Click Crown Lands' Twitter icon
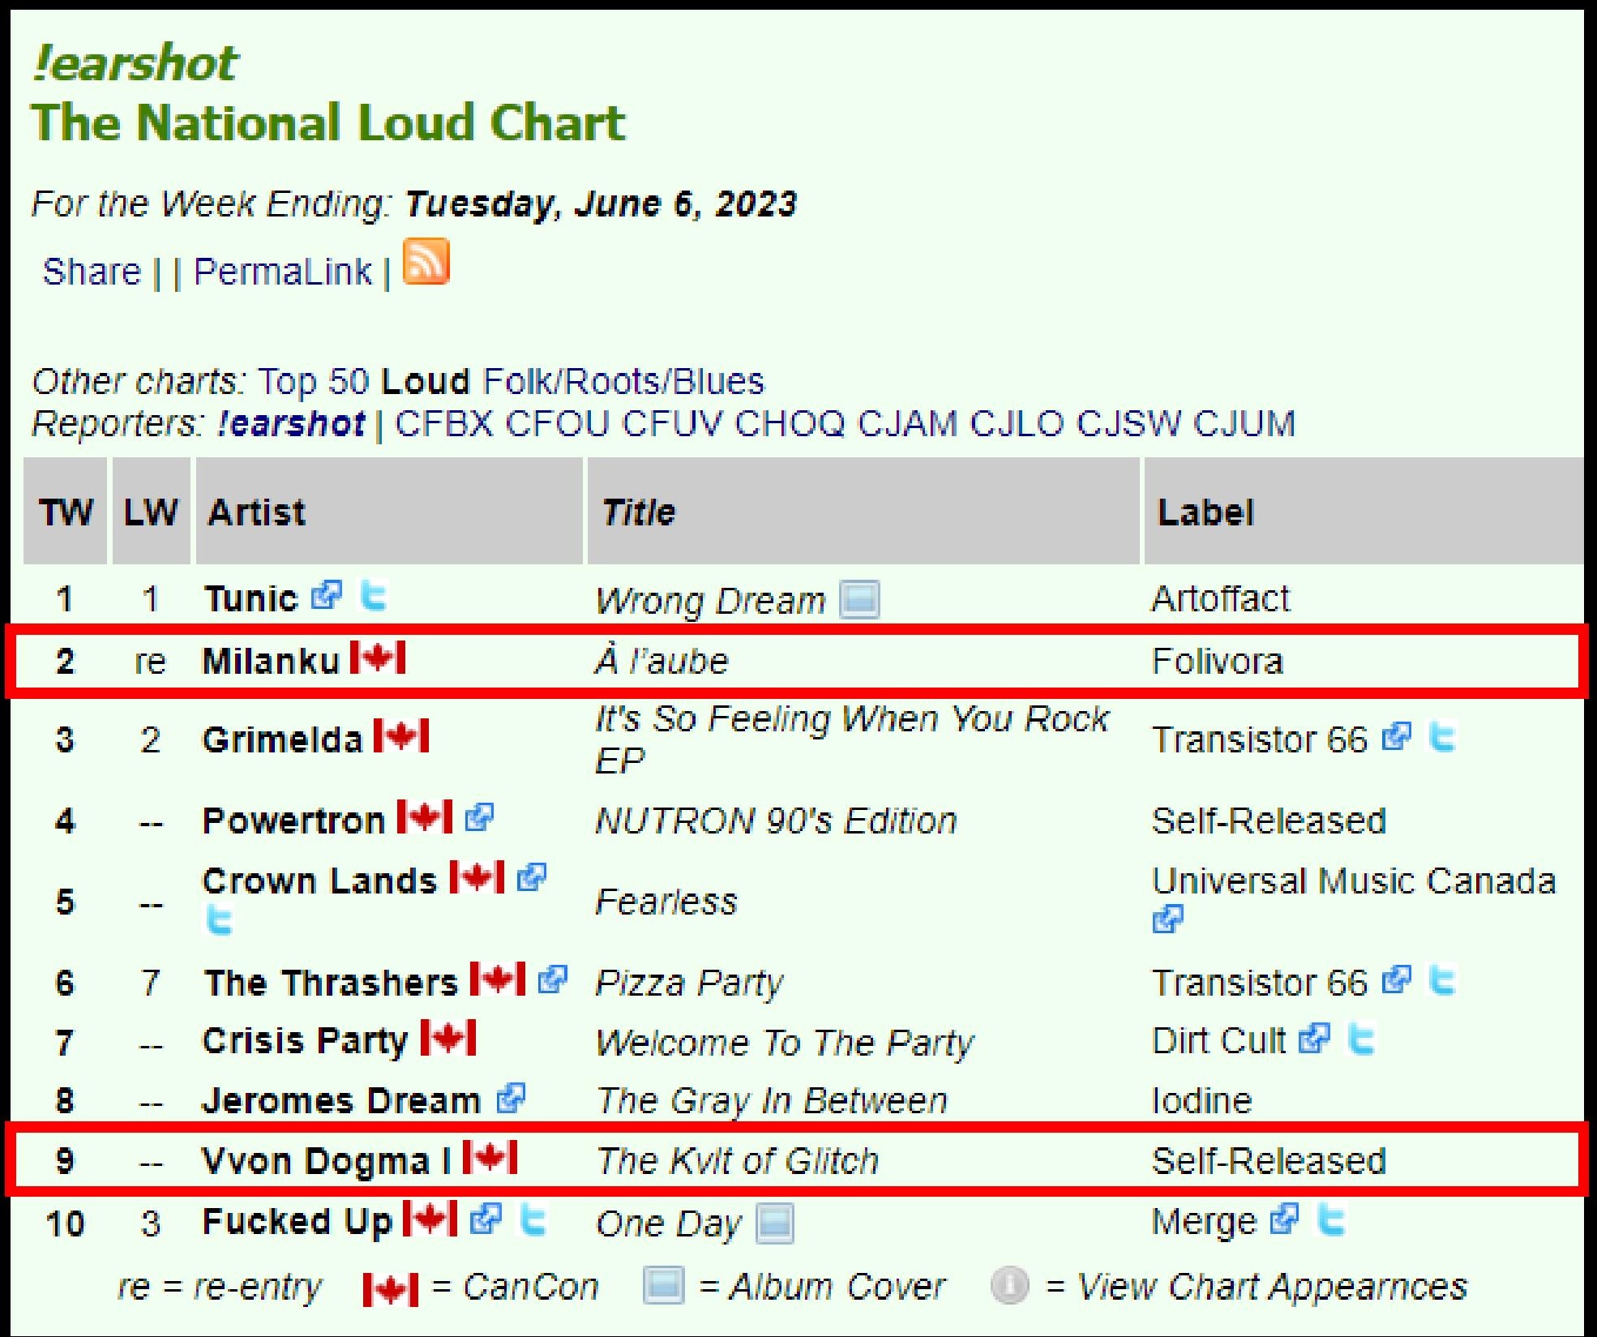This screenshot has width=1597, height=1337. (219, 920)
